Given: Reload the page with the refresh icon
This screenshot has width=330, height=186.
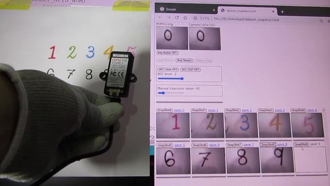Looking at the screenshot, I should pos(177,18).
